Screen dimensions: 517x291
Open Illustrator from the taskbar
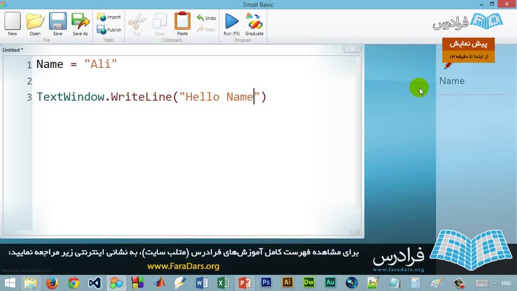(287, 283)
